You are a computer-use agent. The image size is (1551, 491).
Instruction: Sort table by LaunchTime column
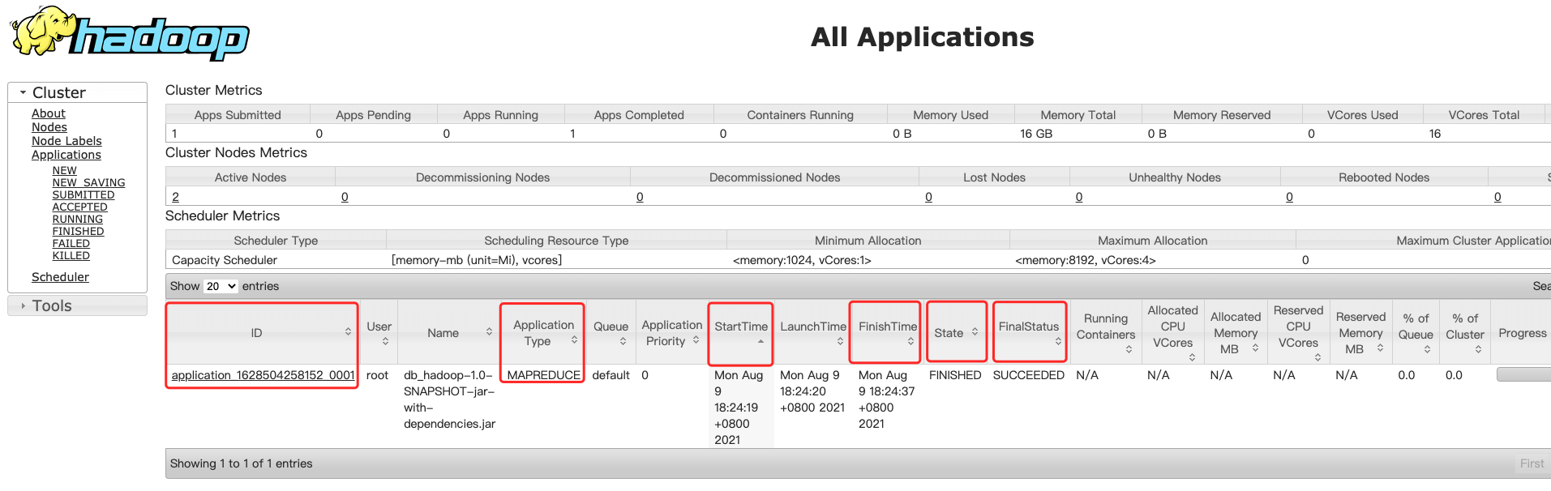pyautogui.click(x=812, y=333)
